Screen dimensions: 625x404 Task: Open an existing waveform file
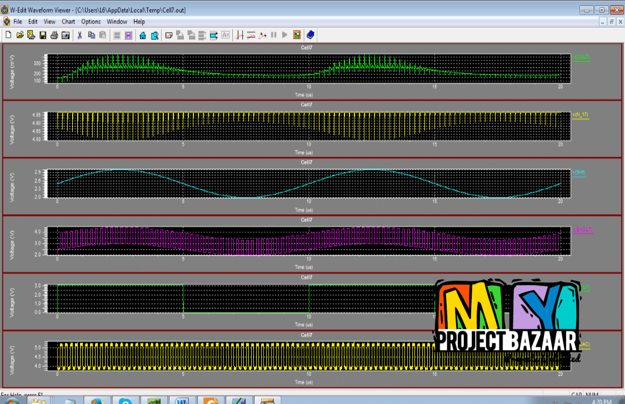click(x=21, y=35)
